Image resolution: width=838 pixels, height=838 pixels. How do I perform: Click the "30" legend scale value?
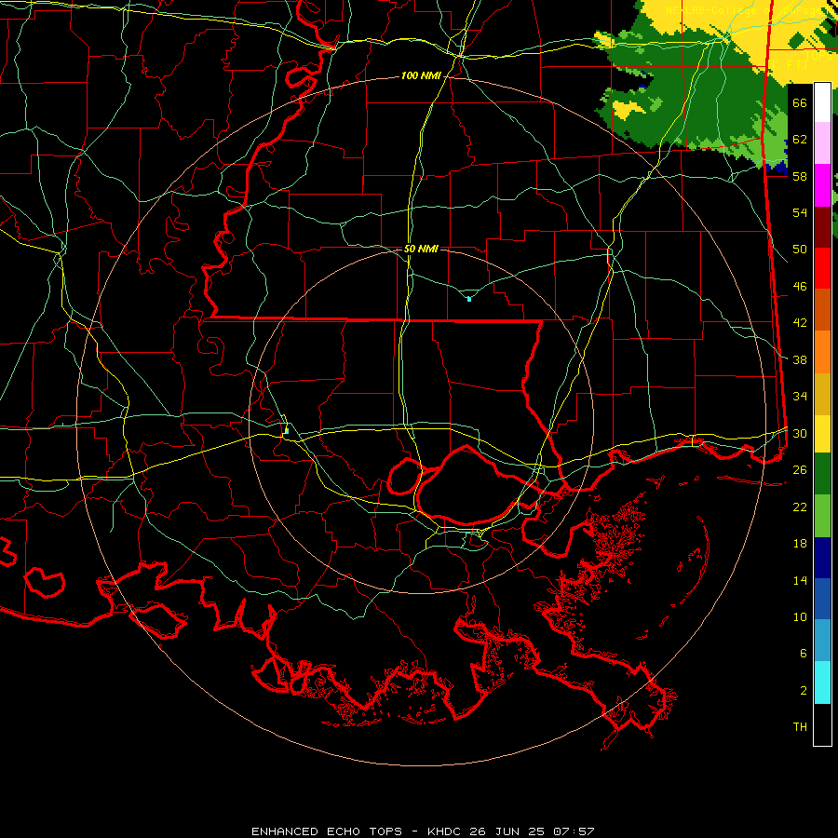pos(800,433)
